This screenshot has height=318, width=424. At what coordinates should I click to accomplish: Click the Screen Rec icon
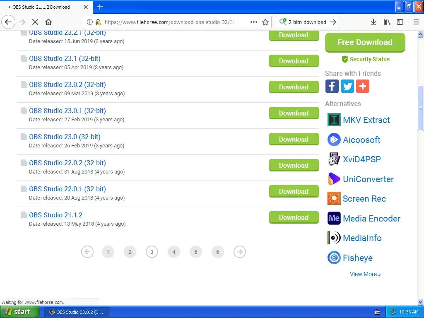click(x=334, y=198)
